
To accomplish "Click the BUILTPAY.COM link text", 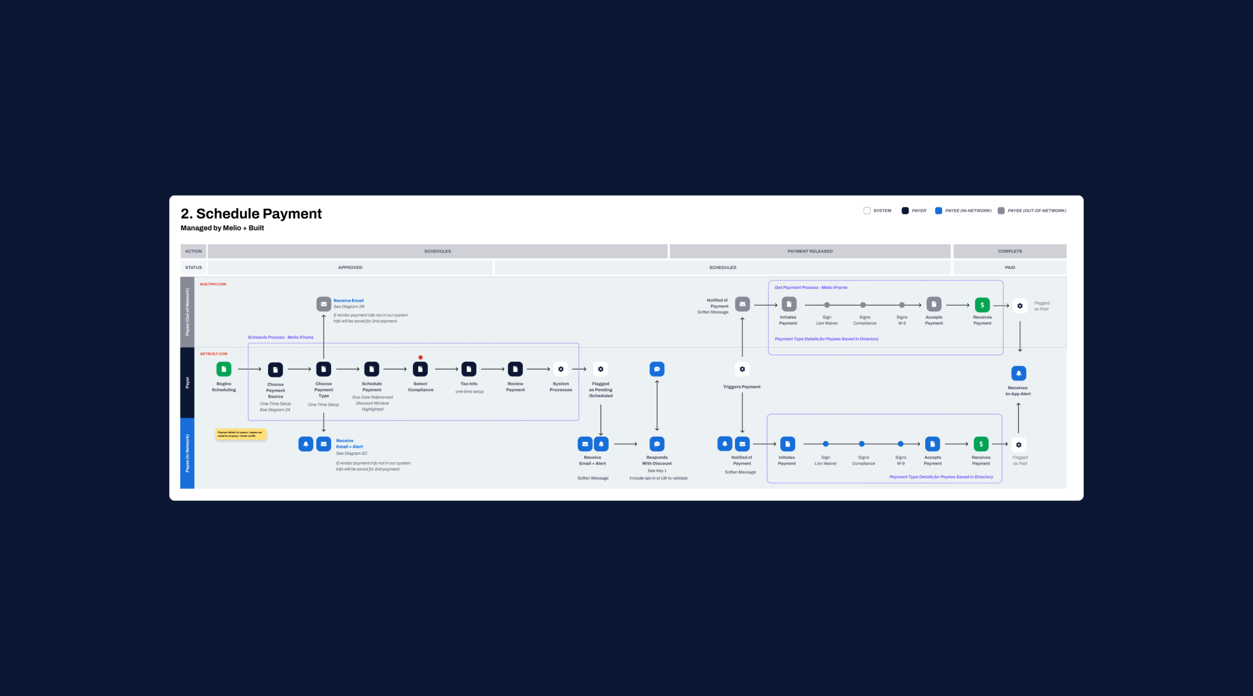I will (213, 284).
